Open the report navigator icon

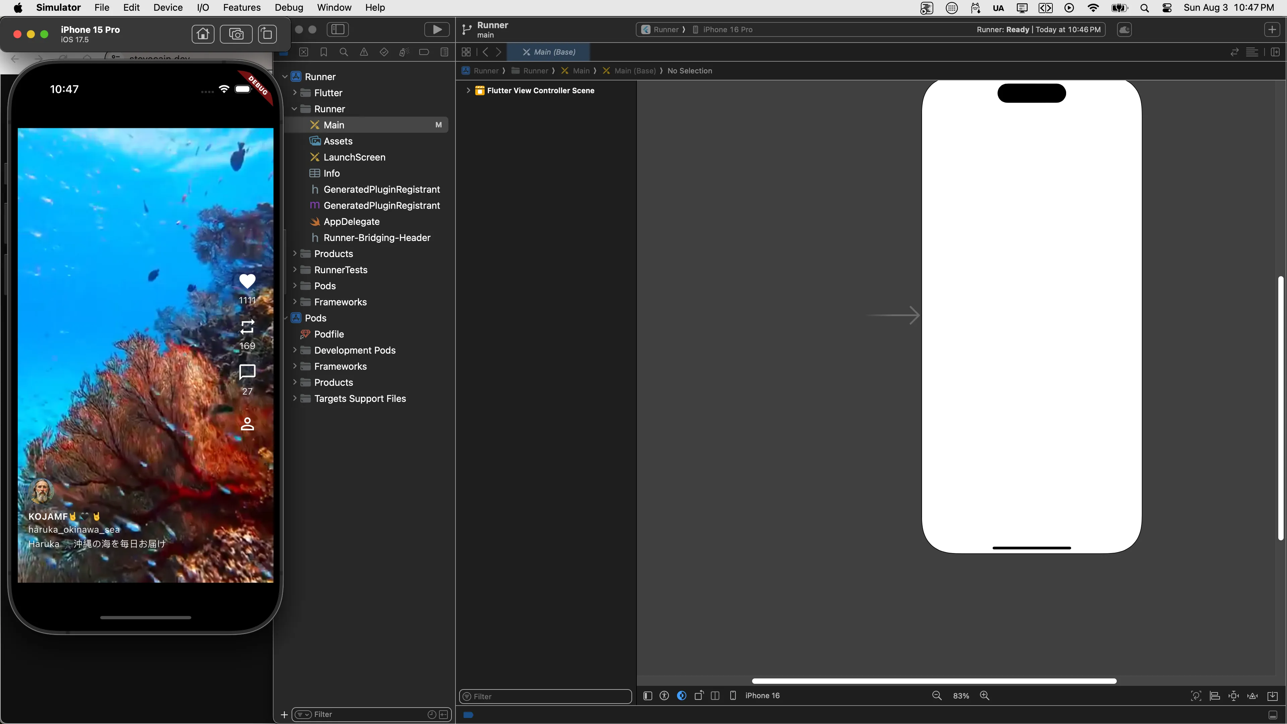coord(444,52)
